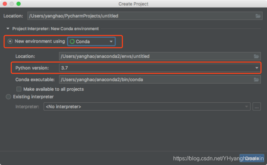Click the Project Interpreter: New Conda environment heading
This screenshot has width=267, height=165.
(56, 29)
